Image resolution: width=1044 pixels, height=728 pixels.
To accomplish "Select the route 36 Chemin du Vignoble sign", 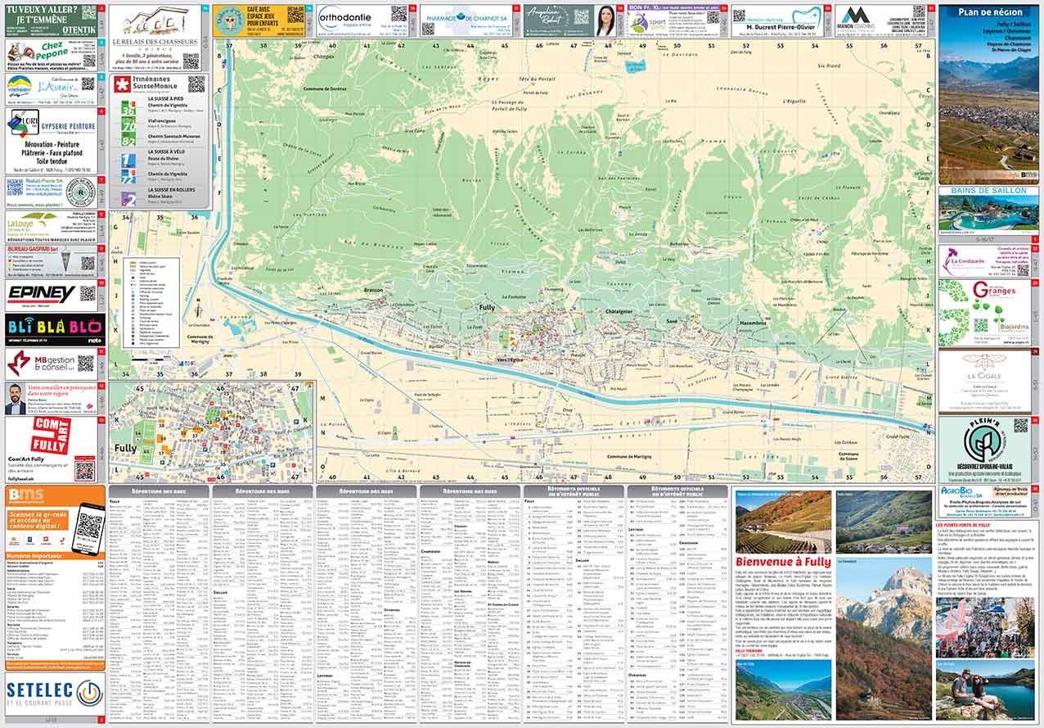I will click(128, 108).
